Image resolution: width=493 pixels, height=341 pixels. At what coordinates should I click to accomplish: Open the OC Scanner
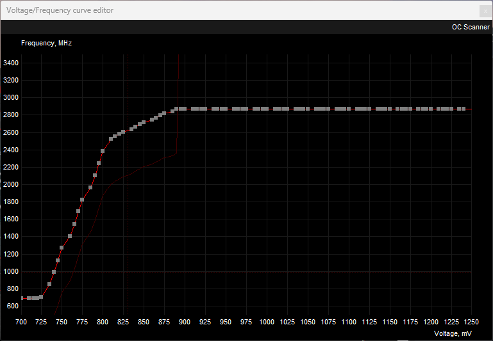[x=471, y=27]
